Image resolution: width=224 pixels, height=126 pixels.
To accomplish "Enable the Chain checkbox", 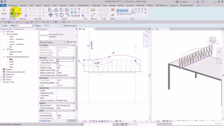I will coord(2,26).
